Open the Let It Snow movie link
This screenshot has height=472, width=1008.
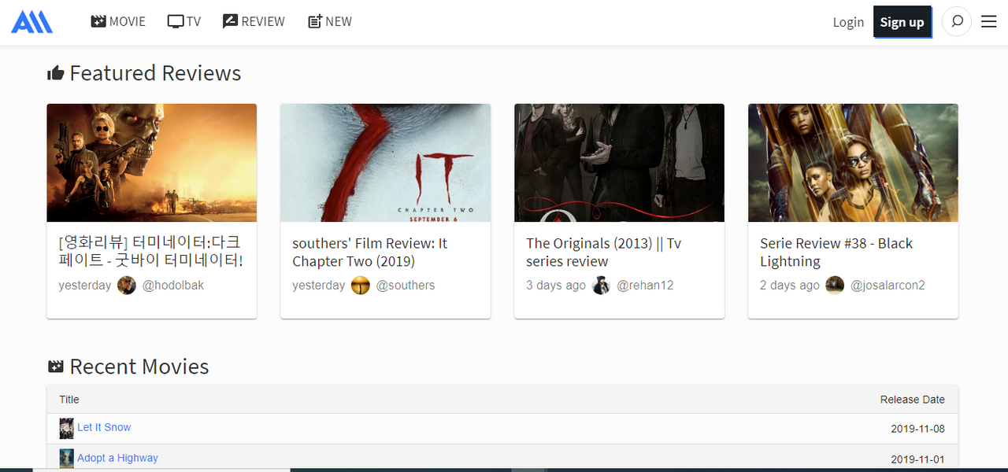(104, 427)
